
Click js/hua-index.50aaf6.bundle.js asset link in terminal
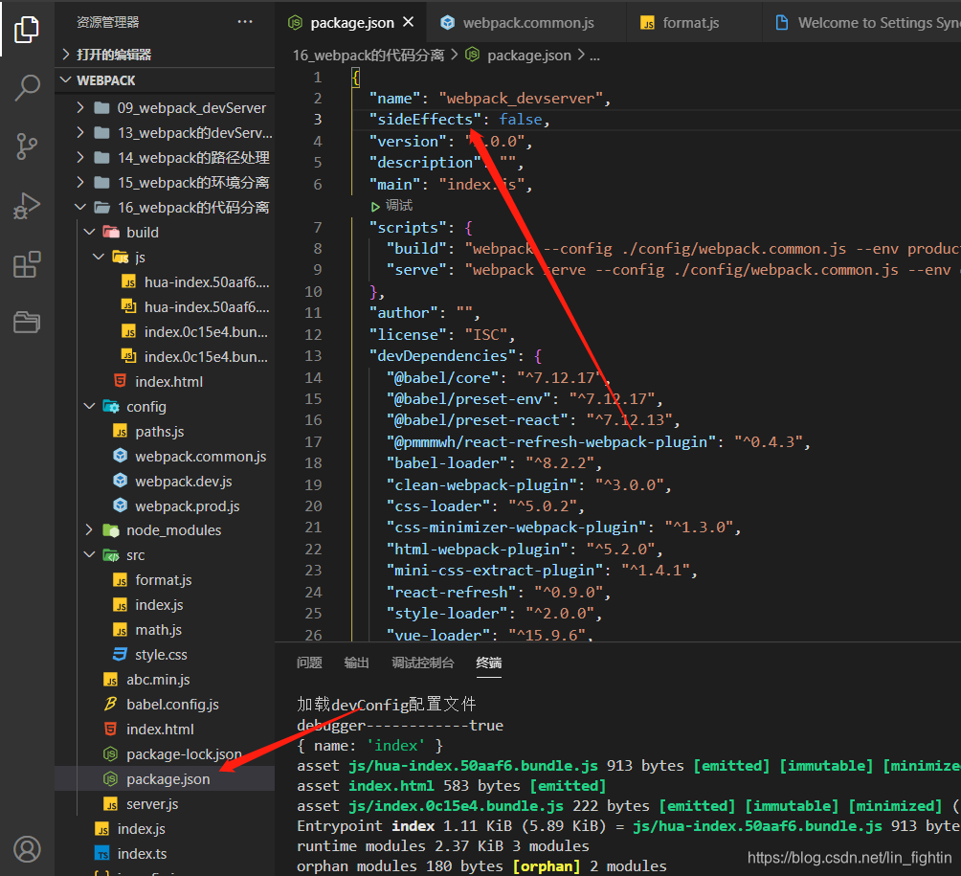(x=473, y=766)
